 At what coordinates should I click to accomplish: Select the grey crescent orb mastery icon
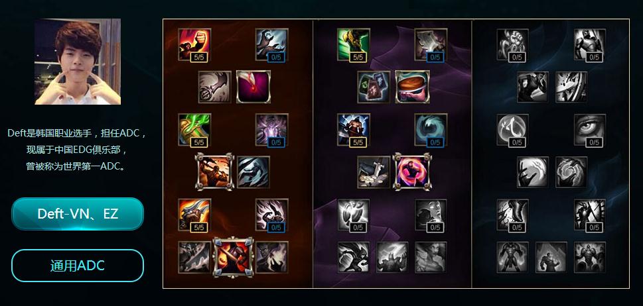pos(512,130)
